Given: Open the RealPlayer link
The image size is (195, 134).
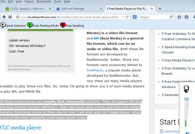Looking at the screenshot, I should tap(95, 70).
